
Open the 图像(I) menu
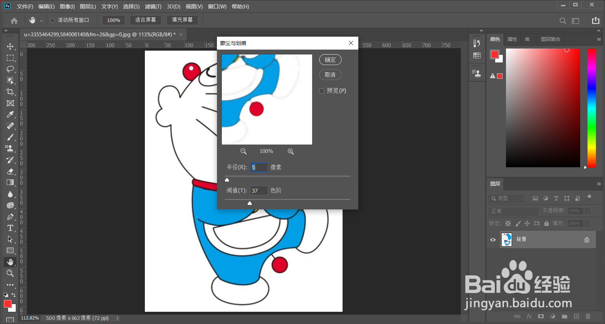[x=67, y=7]
